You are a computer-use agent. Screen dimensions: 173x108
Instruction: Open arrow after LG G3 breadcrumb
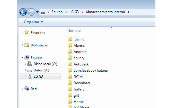click(x=82, y=12)
